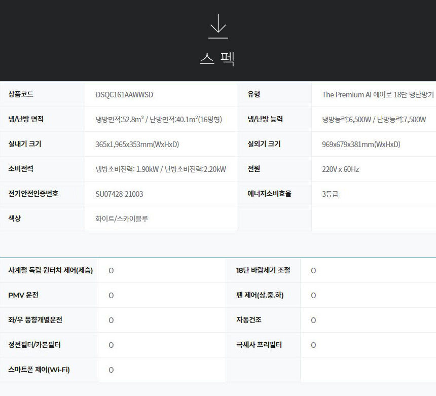The width and height of the screenshot is (436, 396).
Task: Click the O mark for 스마트폰 제어(Wi-Fi)
Action: coord(111,370)
